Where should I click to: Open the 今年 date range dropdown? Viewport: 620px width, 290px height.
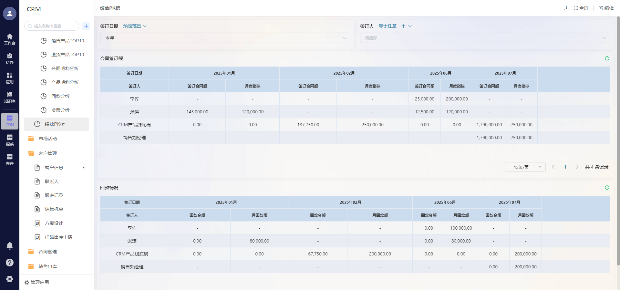coord(225,38)
